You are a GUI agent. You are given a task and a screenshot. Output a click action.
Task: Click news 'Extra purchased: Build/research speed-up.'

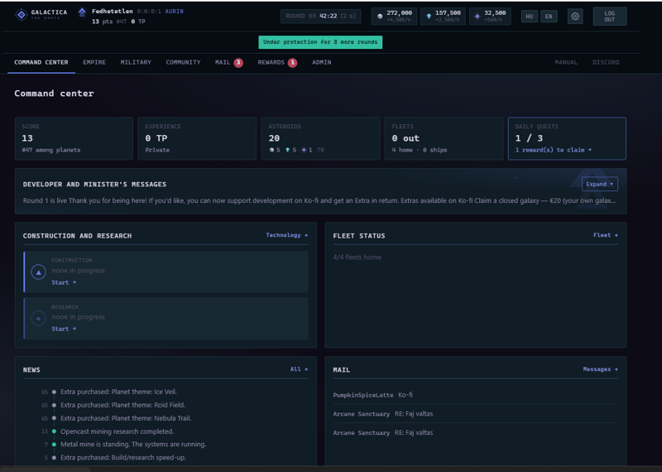(123, 458)
